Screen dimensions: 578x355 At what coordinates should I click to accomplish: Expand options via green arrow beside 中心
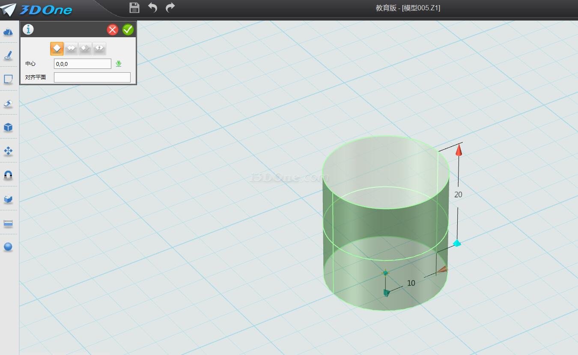coord(119,64)
